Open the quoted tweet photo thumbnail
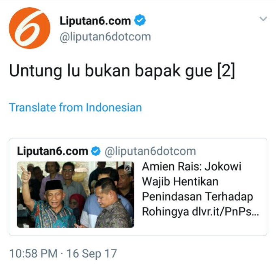 [x=75, y=195]
